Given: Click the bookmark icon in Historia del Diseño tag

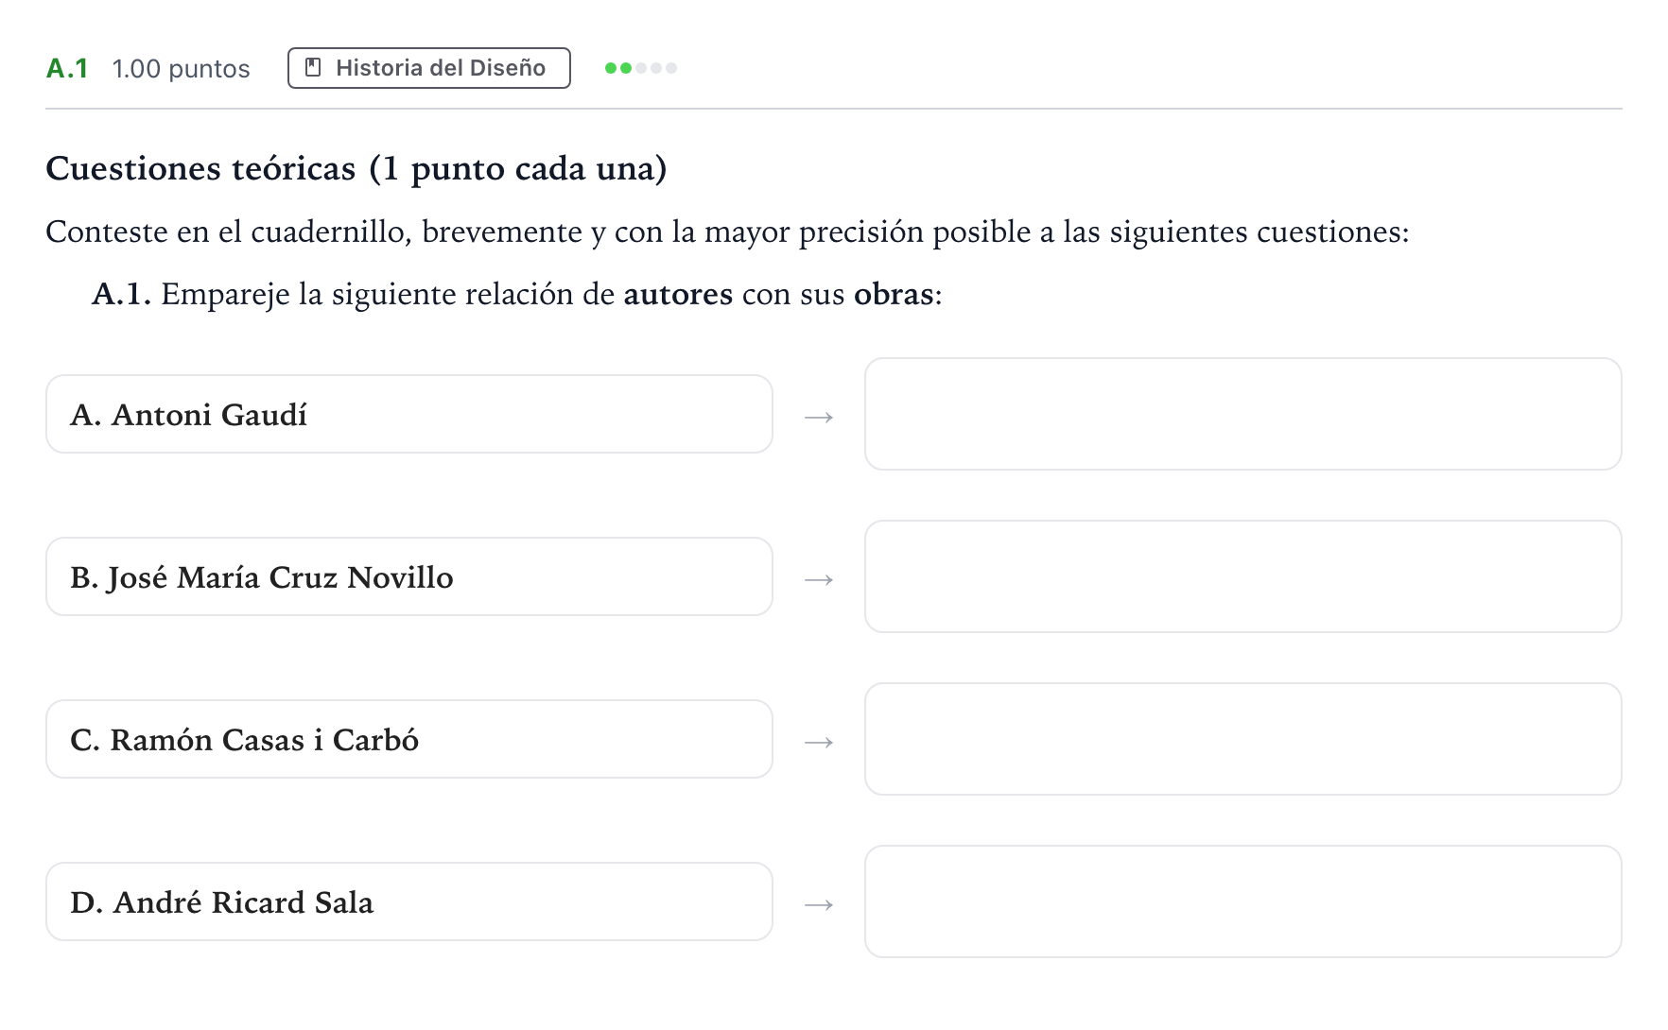Looking at the screenshot, I should 313,68.
